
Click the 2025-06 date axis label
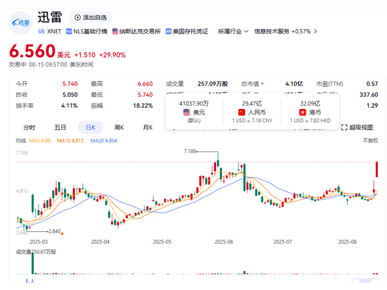[x=224, y=242]
